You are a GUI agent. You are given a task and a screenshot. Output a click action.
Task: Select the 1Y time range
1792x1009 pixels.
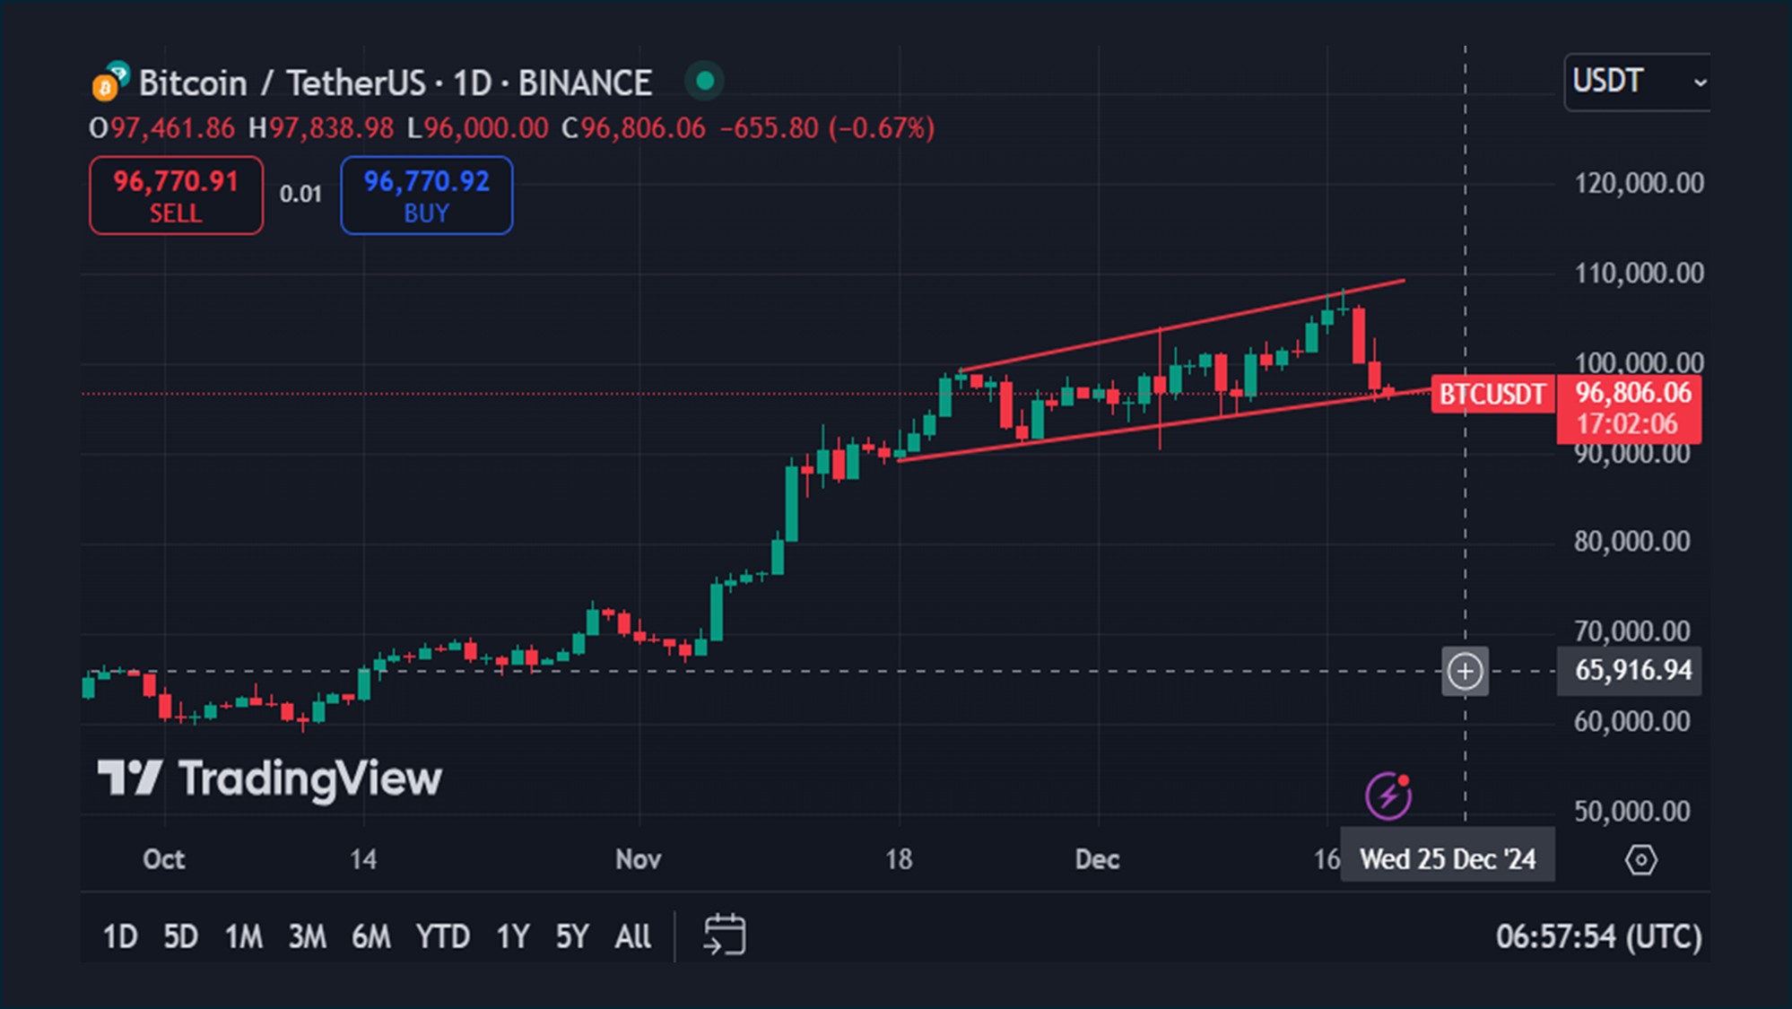(x=513, y=936)
